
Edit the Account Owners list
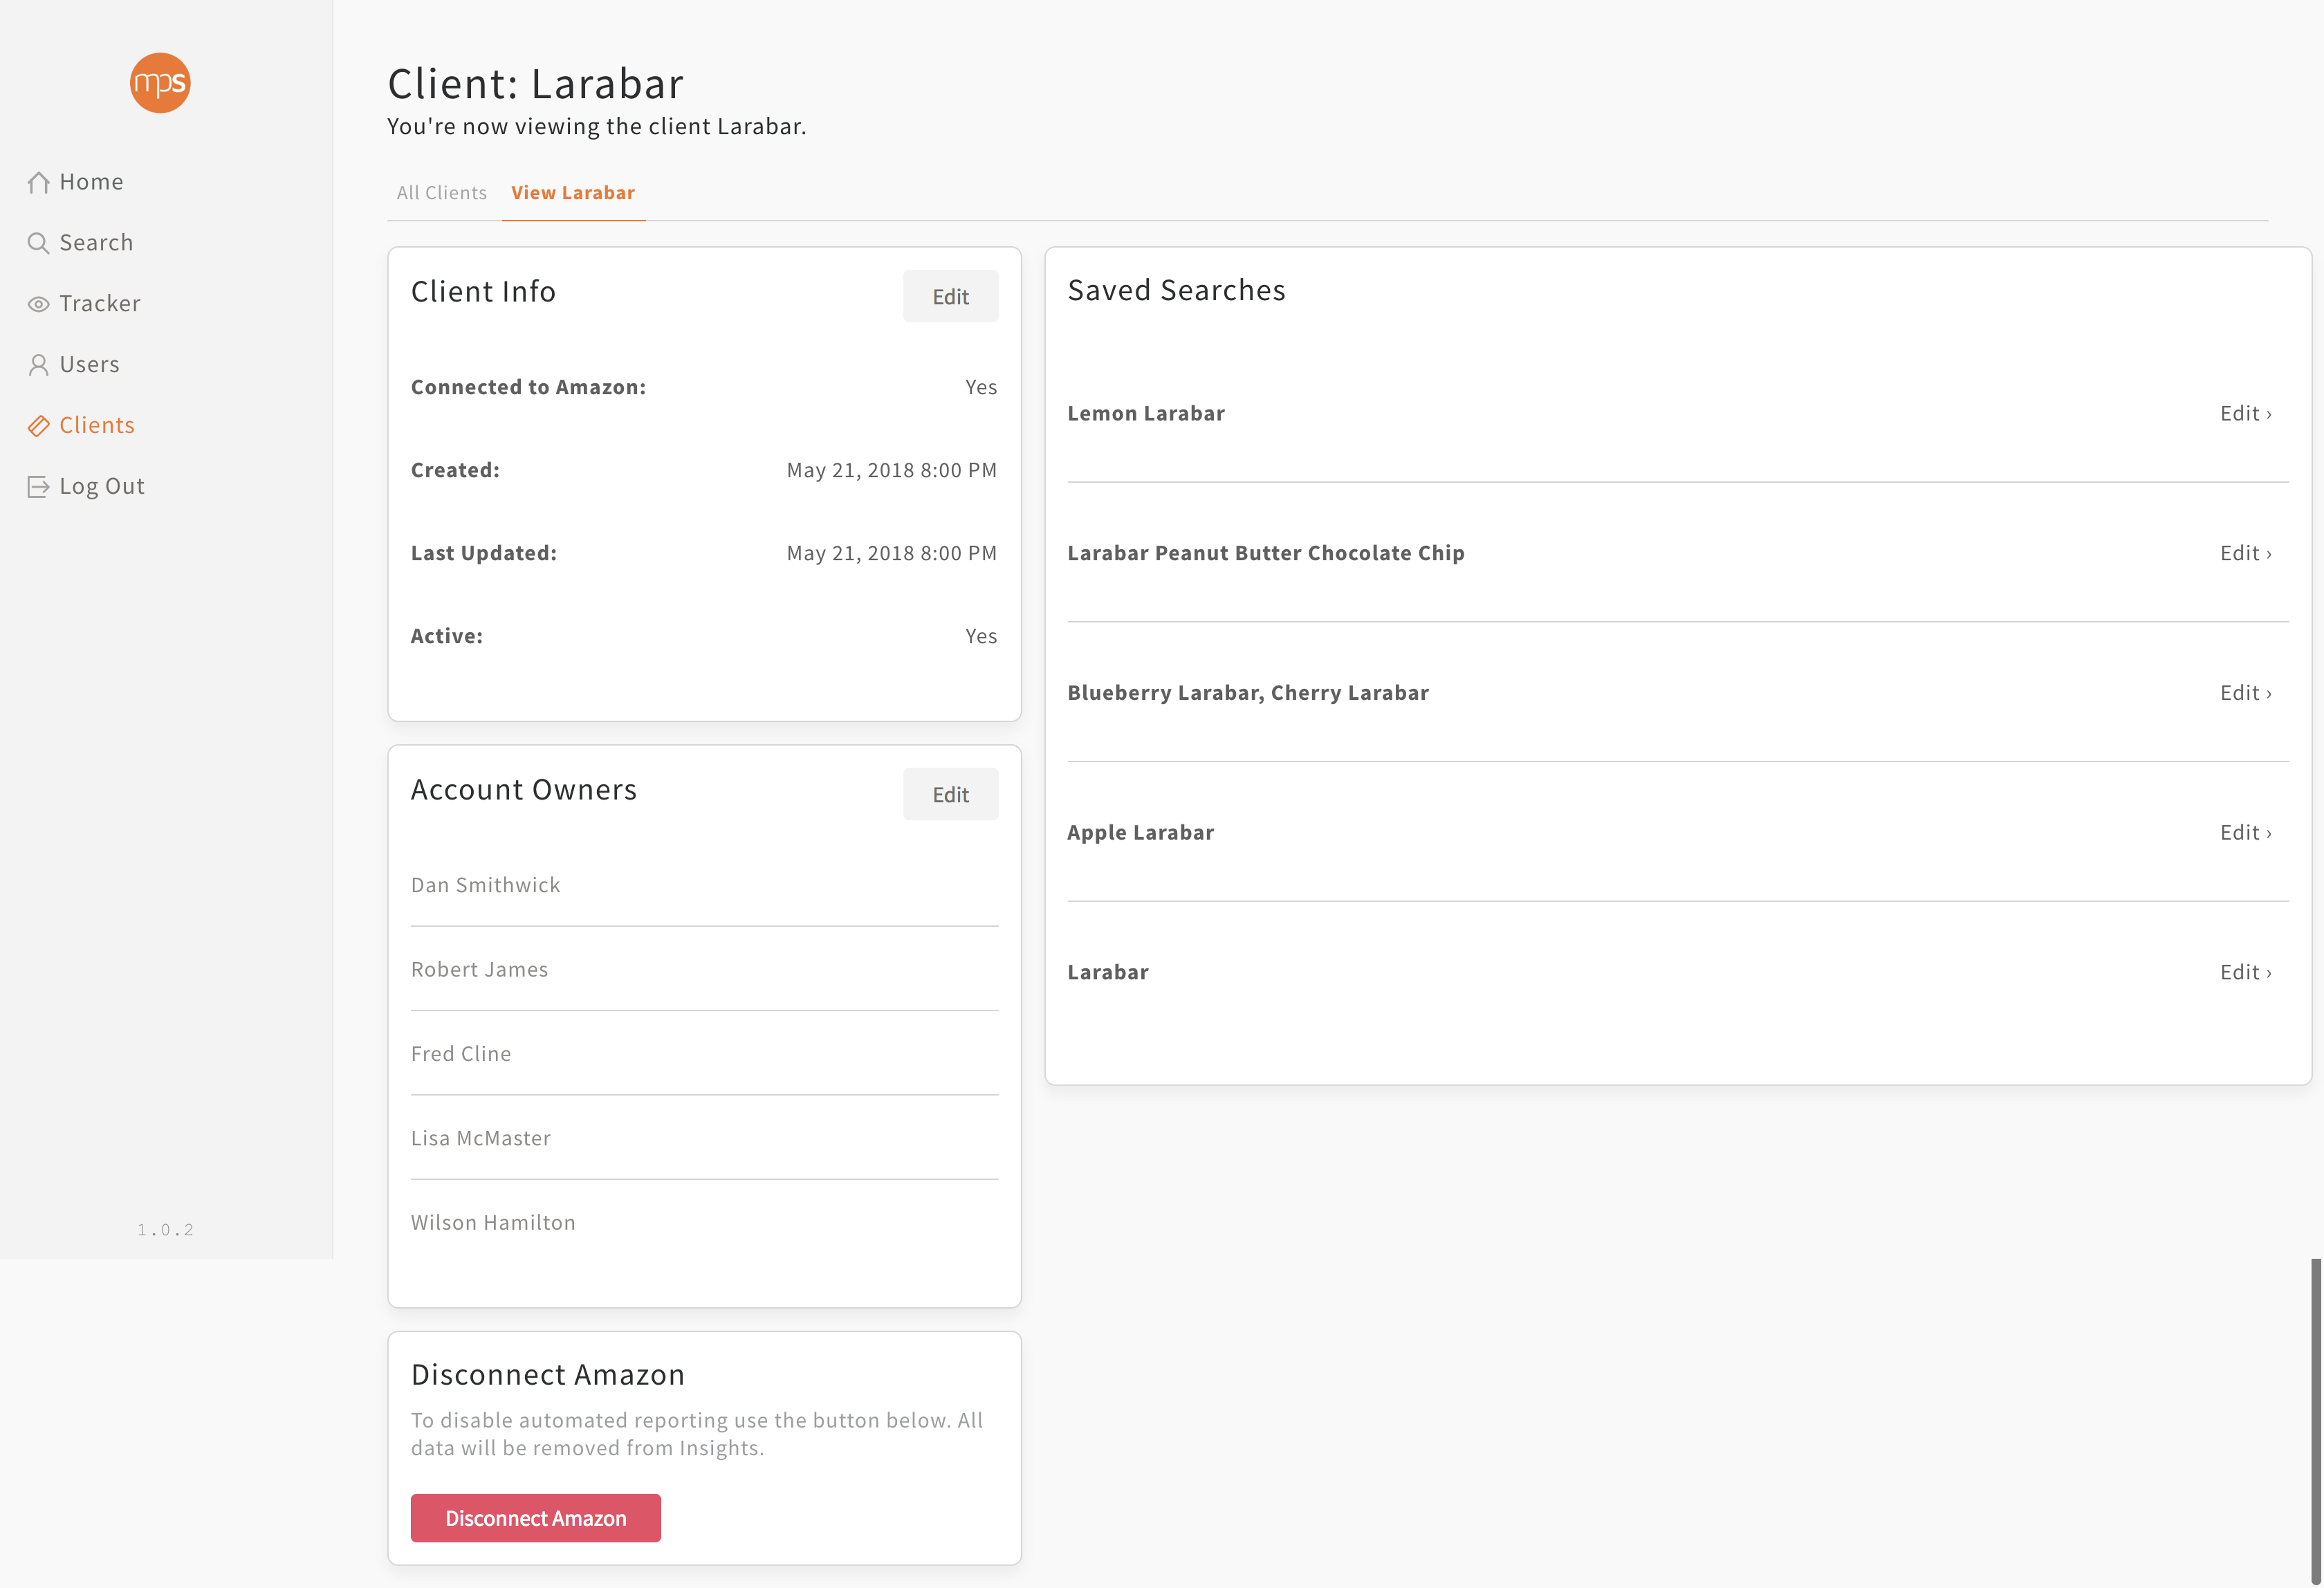tap(950, 795)
